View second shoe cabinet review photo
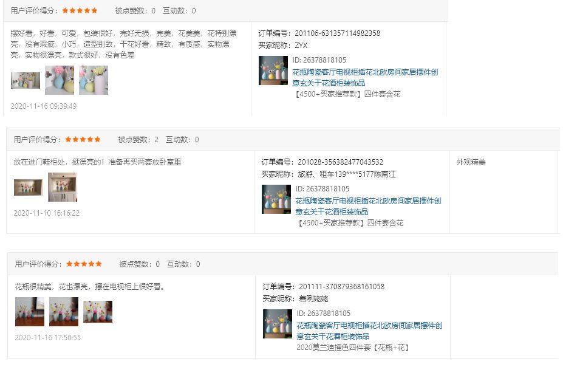Screen dimensions: 563x367 pyautogui.click(x=63, y=187)
